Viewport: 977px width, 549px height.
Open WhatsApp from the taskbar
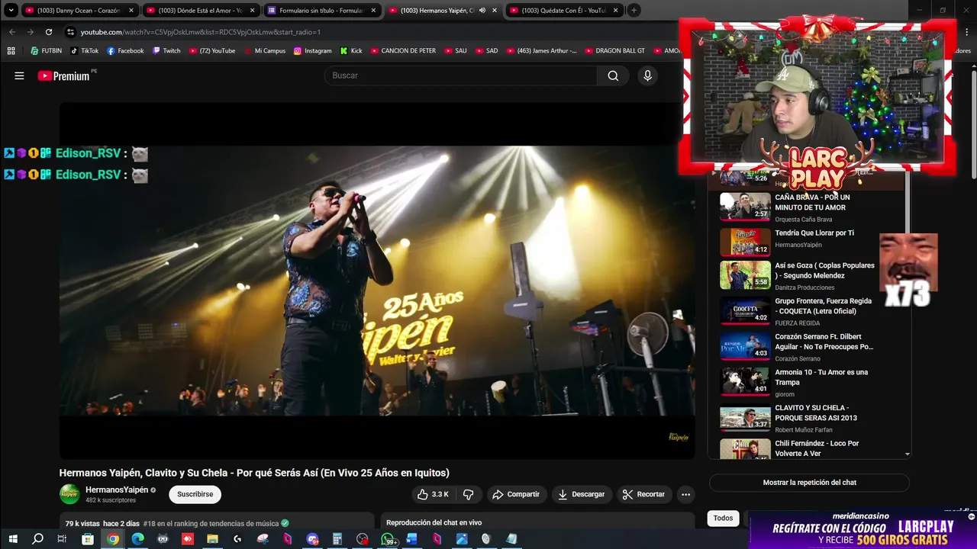coord(387,539)
